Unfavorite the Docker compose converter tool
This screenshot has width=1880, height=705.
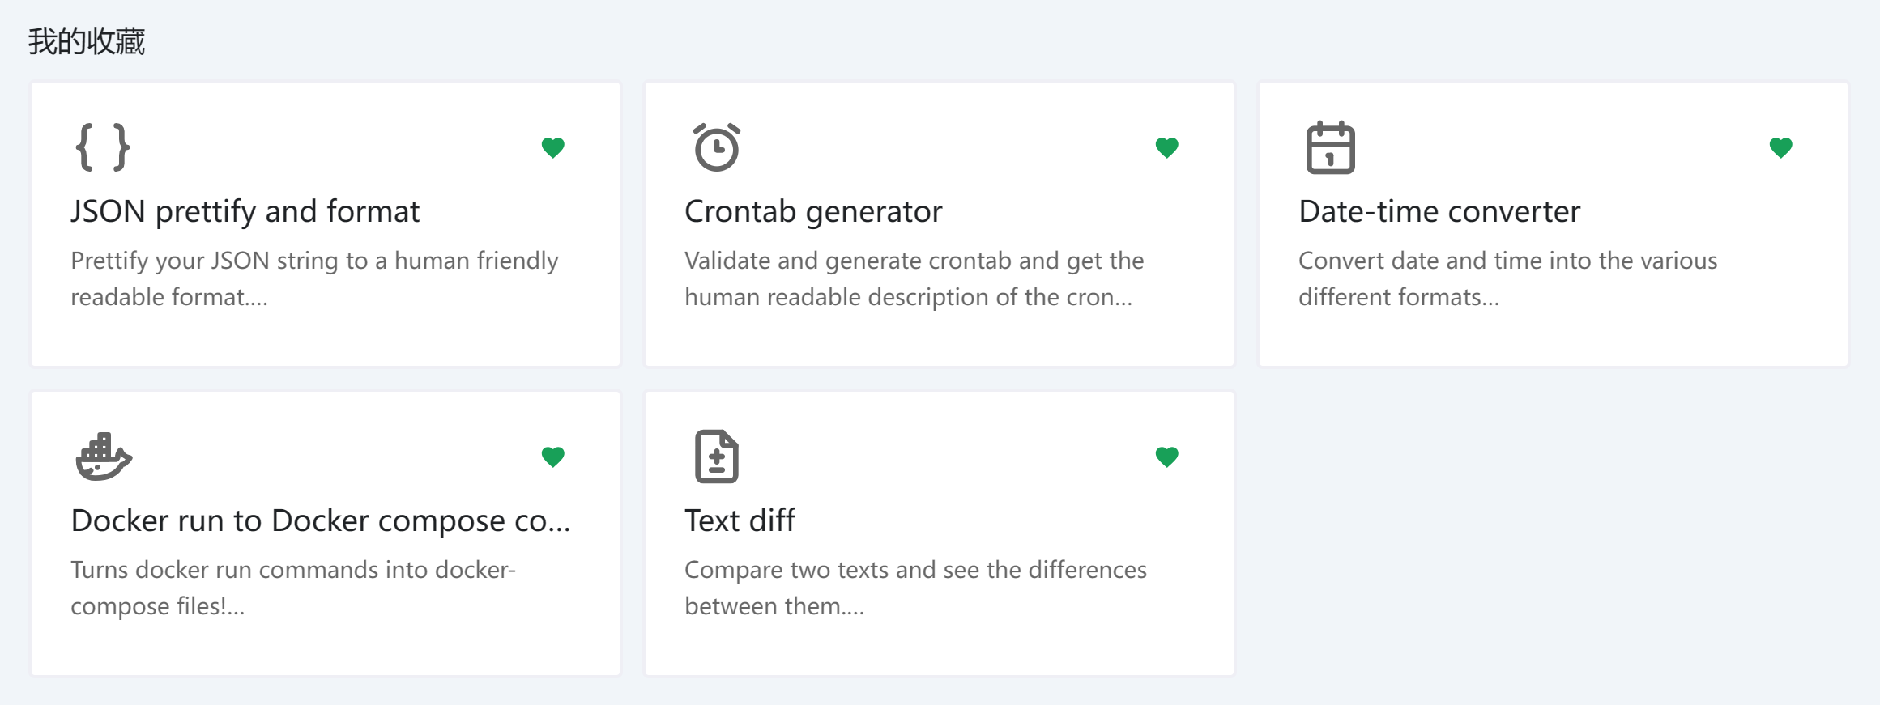click(x=553, y=457)
